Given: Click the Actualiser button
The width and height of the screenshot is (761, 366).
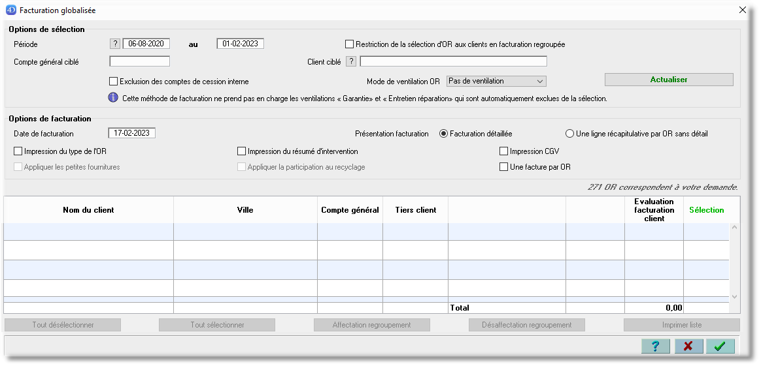Looking at the screenshot, I should click(x=669, y=80).
